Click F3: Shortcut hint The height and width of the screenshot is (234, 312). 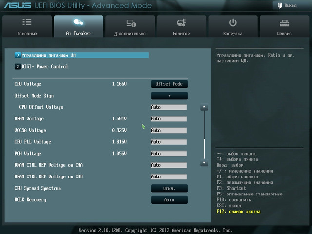(x=231, y=188)
